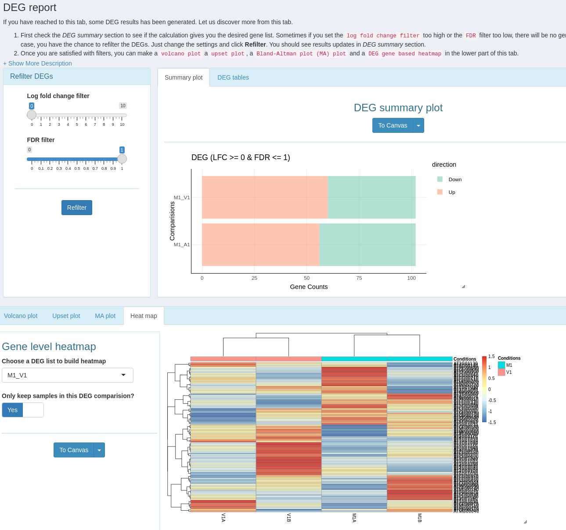Toggle the Yes switch for sample filtering

23,410
